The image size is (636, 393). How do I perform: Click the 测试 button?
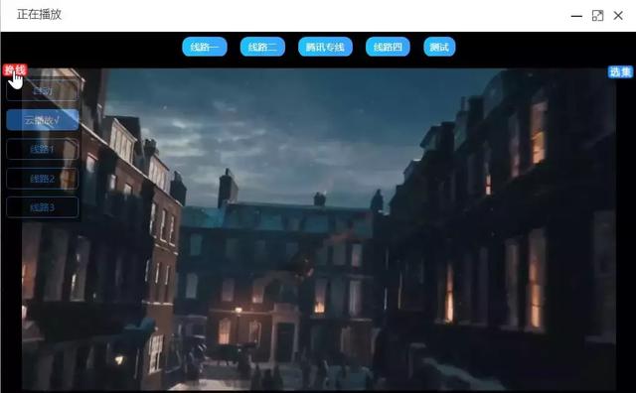coord(439,47)
